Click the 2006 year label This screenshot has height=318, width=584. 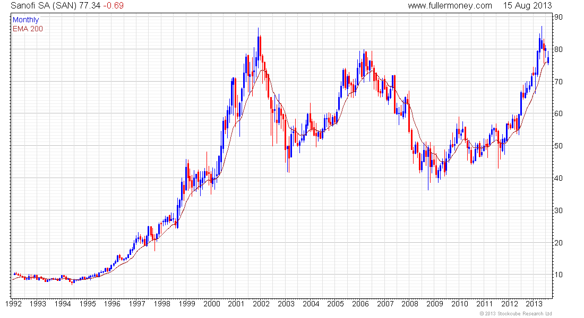tap(360, 304)
